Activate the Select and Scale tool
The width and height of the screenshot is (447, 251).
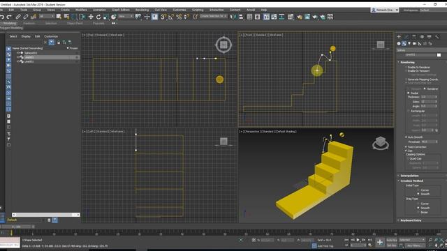click(x=105, y=17)
